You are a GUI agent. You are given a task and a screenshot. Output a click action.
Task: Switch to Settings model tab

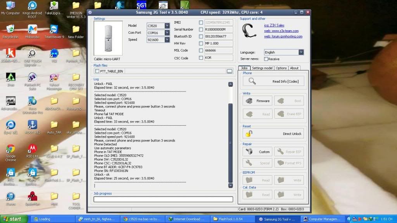tap(262, 68)
